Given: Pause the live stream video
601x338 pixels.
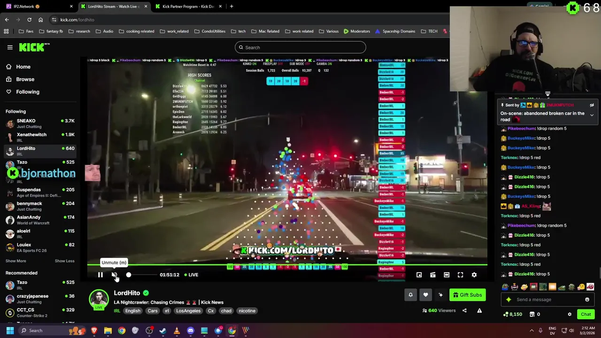Looking at the screenshot, I should click(x=100, y=275).
